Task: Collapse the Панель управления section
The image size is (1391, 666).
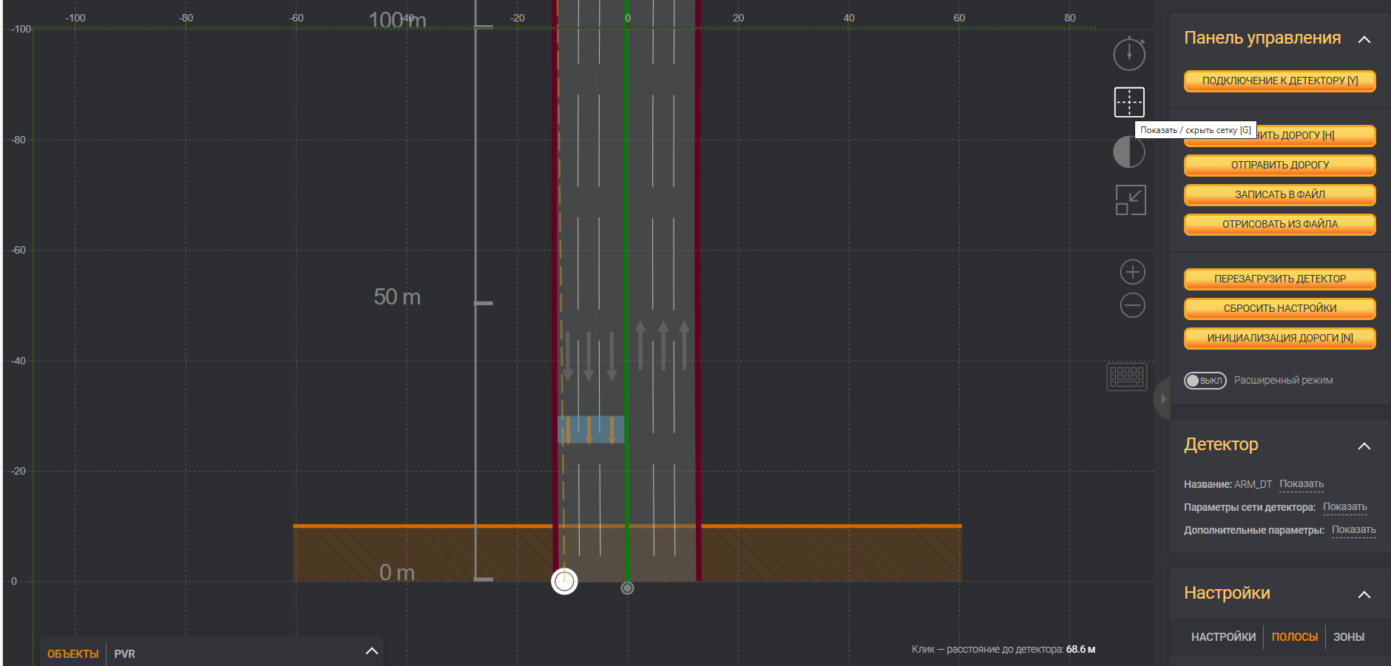Action: coord(1364,39)
